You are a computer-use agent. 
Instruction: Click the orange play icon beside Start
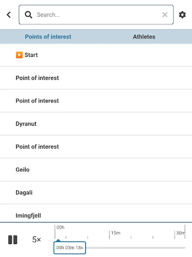(19, 55)
